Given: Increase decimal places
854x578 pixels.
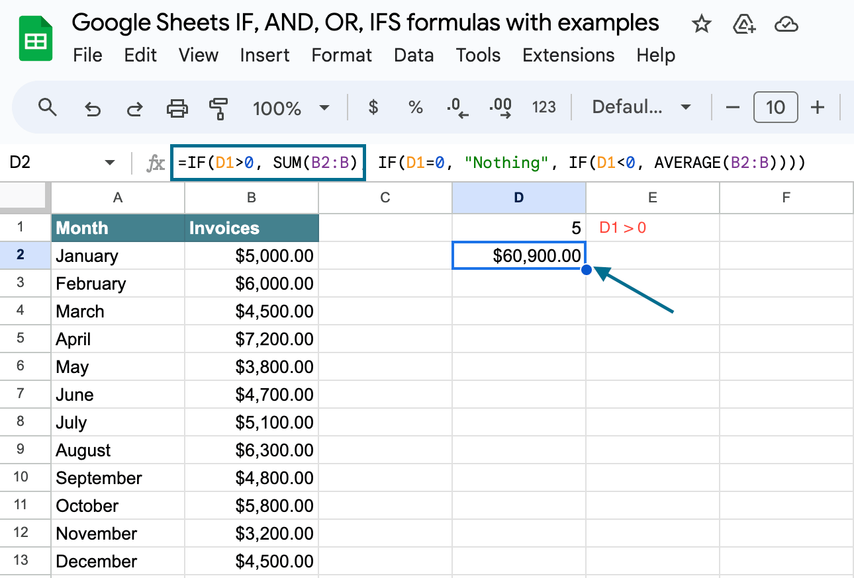Looking at the screenshot, I should click(500, 108).
